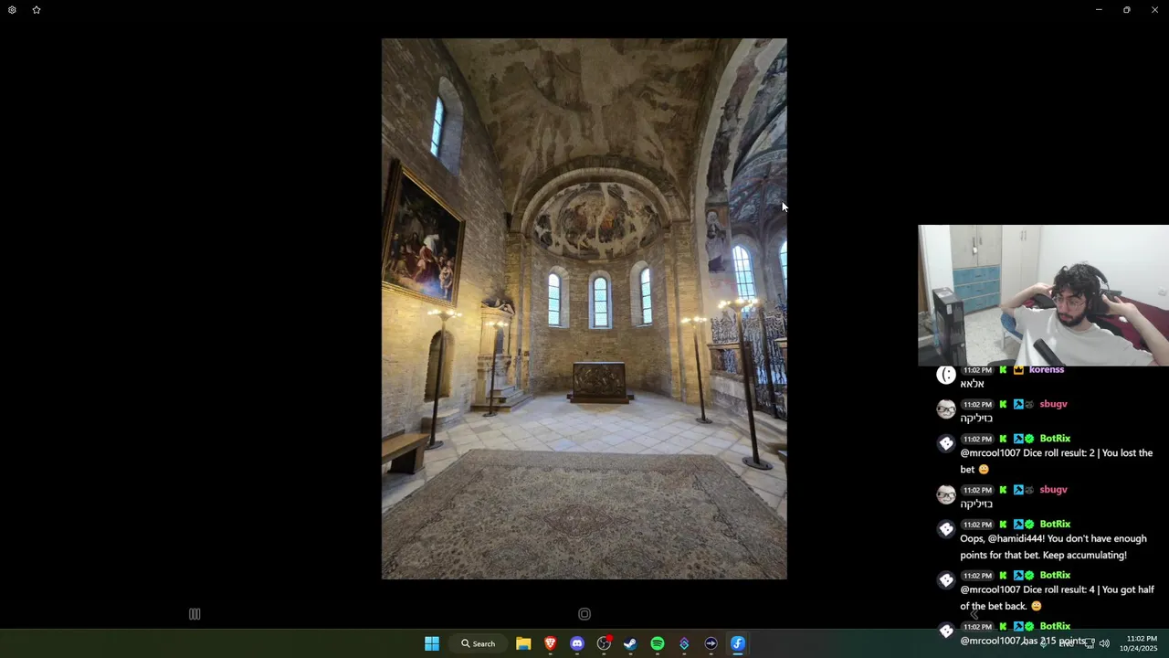Click BotRix name above 'You lost the bet'
Image resolution: width=1169 pixels, height=658 pixels.
click(x=1055, y=439)
